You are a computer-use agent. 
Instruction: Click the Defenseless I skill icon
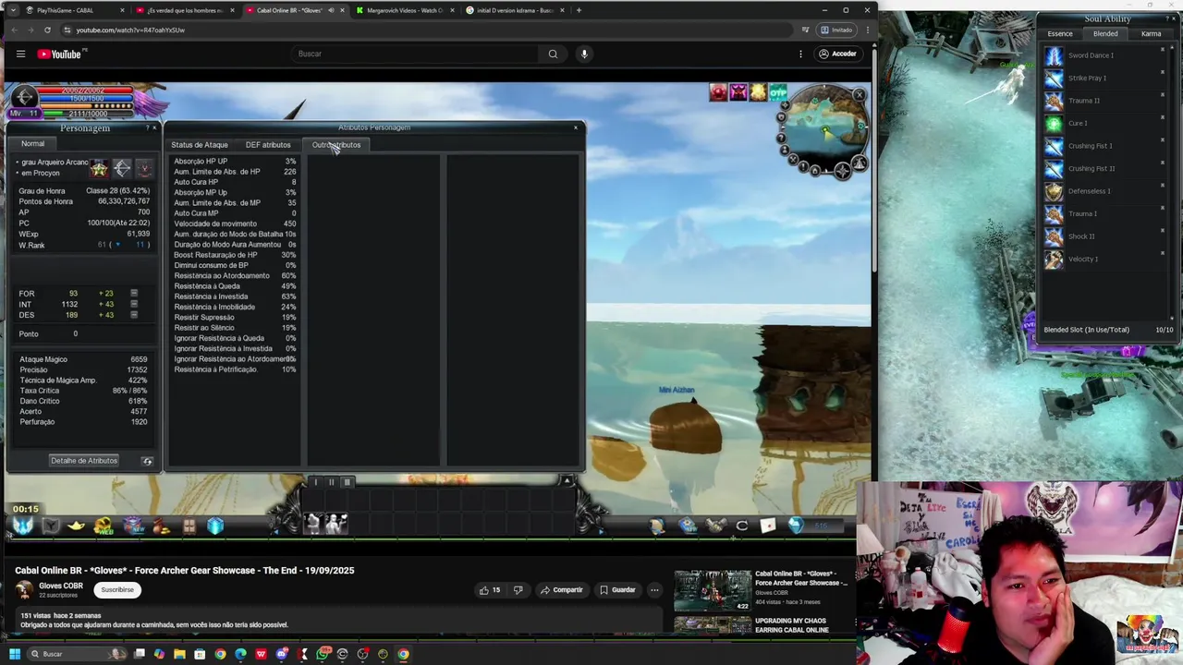(x=1054, y=191)
